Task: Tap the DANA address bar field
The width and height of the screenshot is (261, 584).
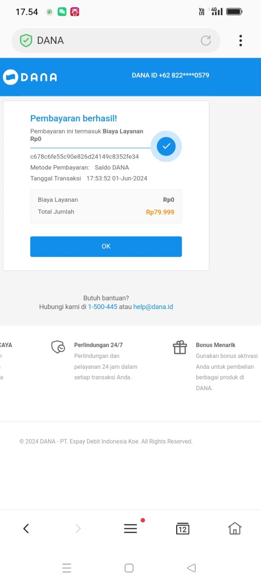Action: (x=109, y=40)
